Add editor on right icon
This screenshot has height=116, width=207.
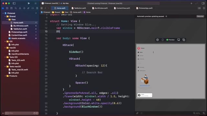(x=204, y=8)
